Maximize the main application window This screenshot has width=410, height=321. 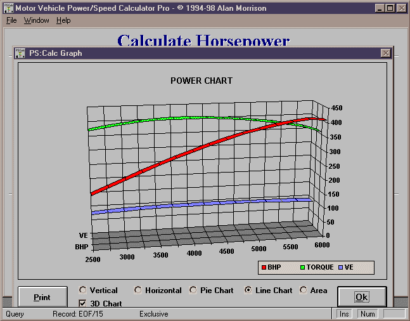(x=390, y=8)
